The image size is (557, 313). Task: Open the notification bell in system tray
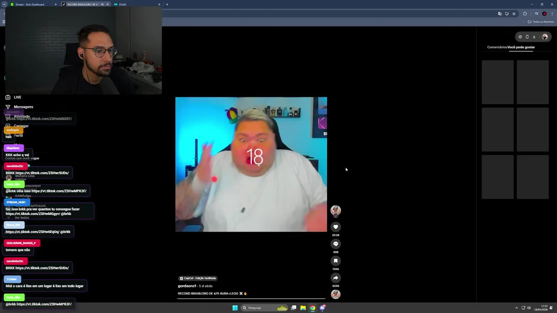tap(551, 308)
